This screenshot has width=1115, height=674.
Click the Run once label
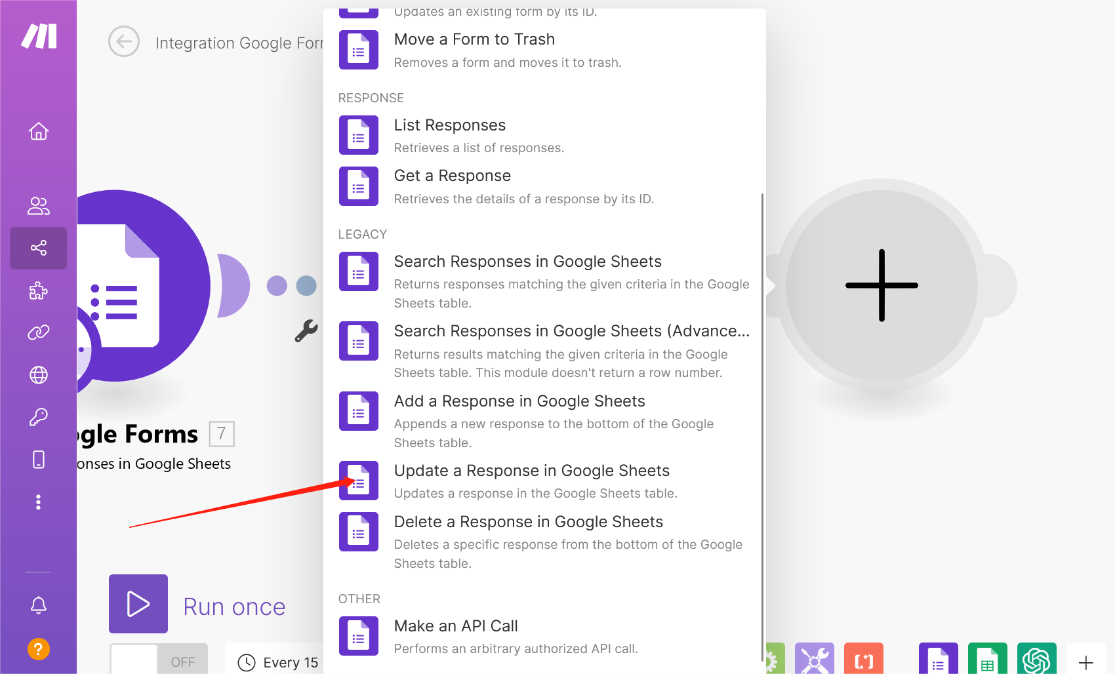(x=234, y=606)
